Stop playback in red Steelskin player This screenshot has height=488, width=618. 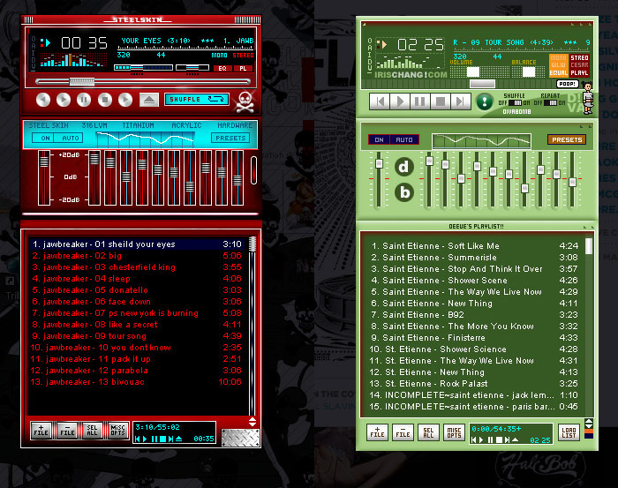point(105,100)
